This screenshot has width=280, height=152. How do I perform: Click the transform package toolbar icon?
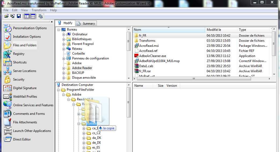[x=40, y=16]
